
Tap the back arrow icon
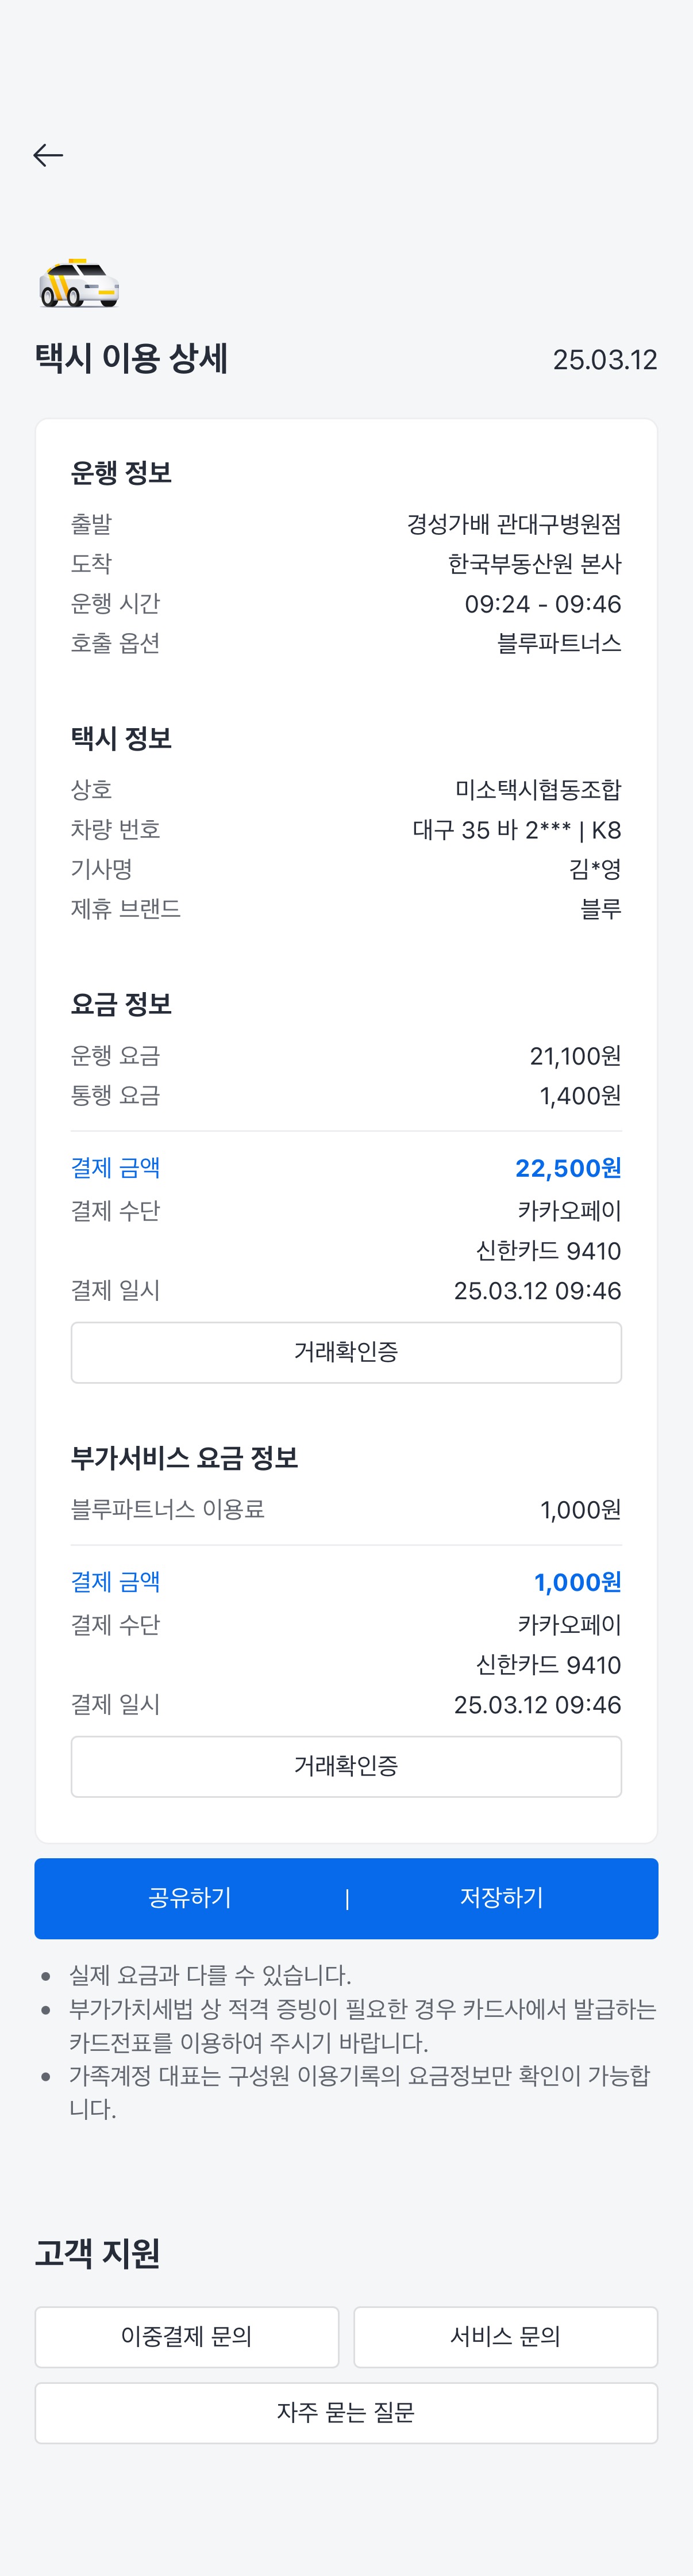48,155
